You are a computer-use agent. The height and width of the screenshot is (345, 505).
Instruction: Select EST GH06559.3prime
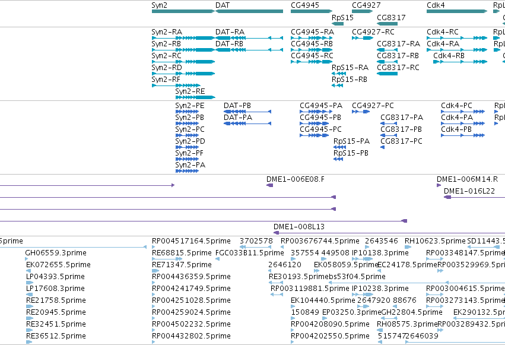point(27,259)
